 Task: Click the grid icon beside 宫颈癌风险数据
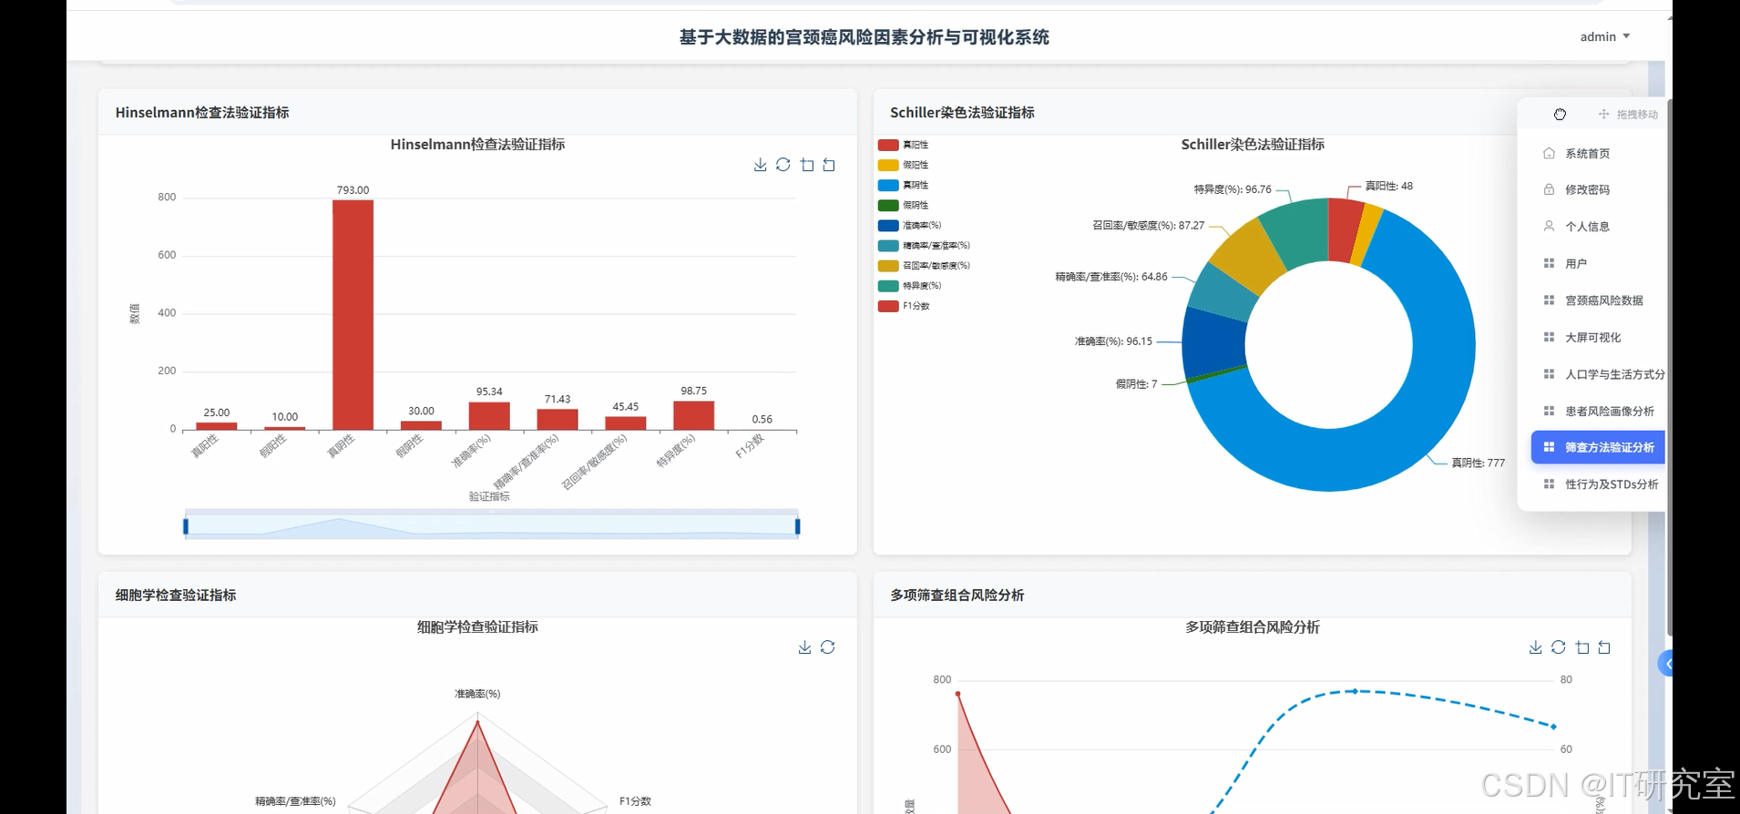tap(1549, 300)
